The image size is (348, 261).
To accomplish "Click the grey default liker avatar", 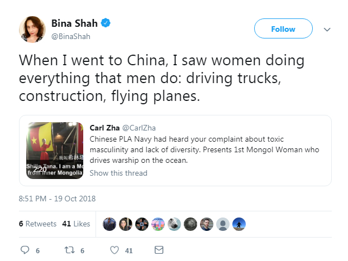I will [x=223, y=224].
